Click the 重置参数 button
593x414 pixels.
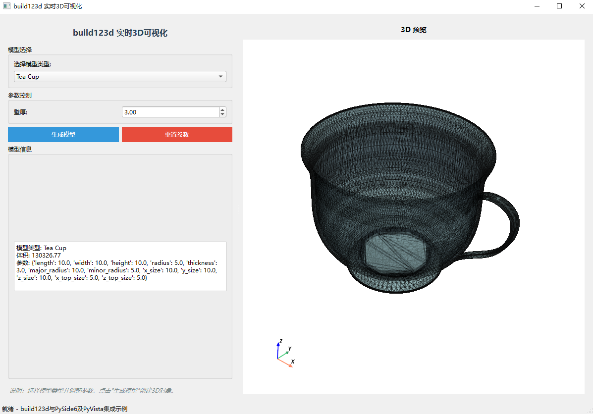[x=176, y=134]
